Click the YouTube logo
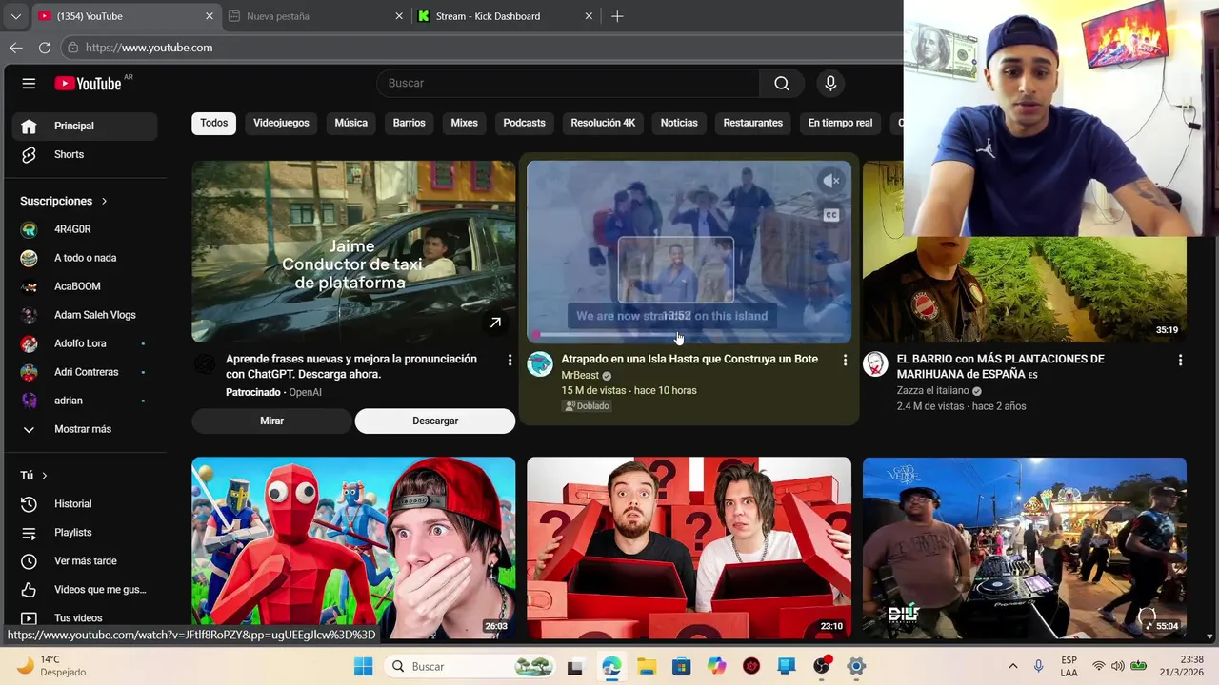 [88, 84]
